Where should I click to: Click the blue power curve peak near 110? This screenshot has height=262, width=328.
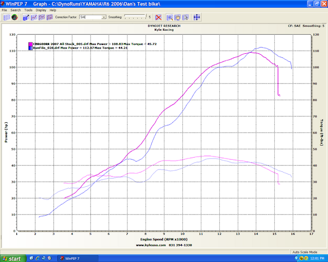[x=261, y=47]
